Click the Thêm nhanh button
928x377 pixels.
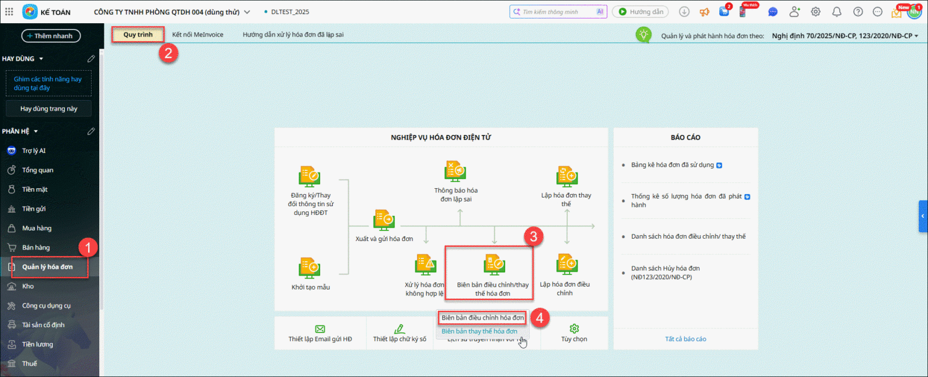[x=51, y=36]
